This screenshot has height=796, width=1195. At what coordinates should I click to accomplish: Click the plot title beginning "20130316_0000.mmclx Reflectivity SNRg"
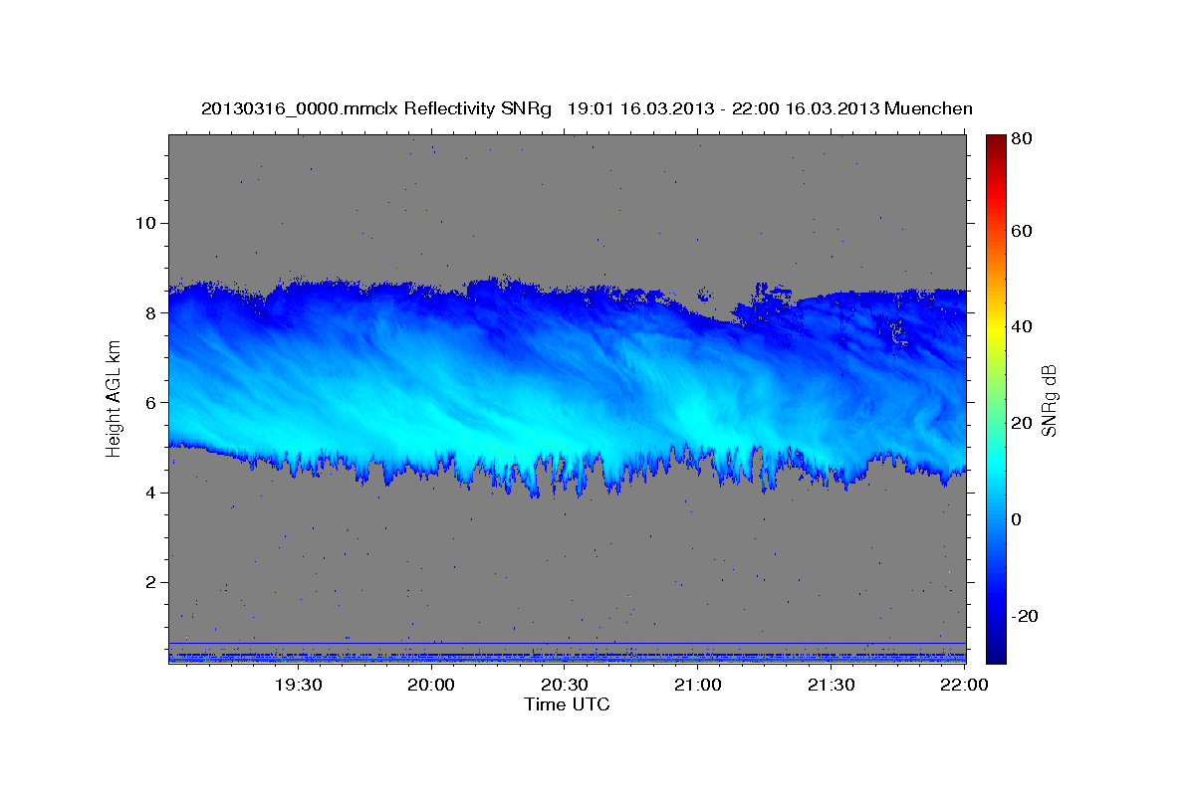pos(587,108)
